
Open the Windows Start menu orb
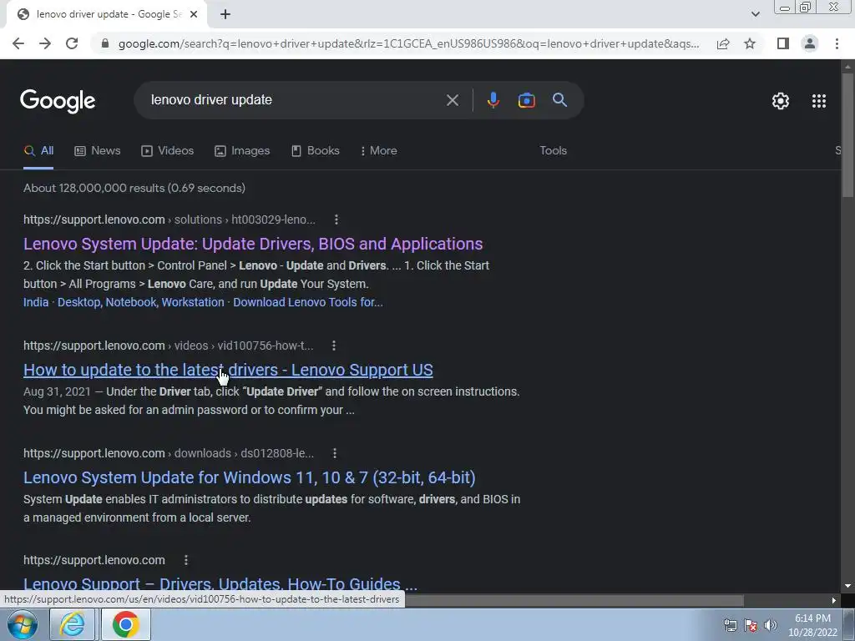(23, 624)
